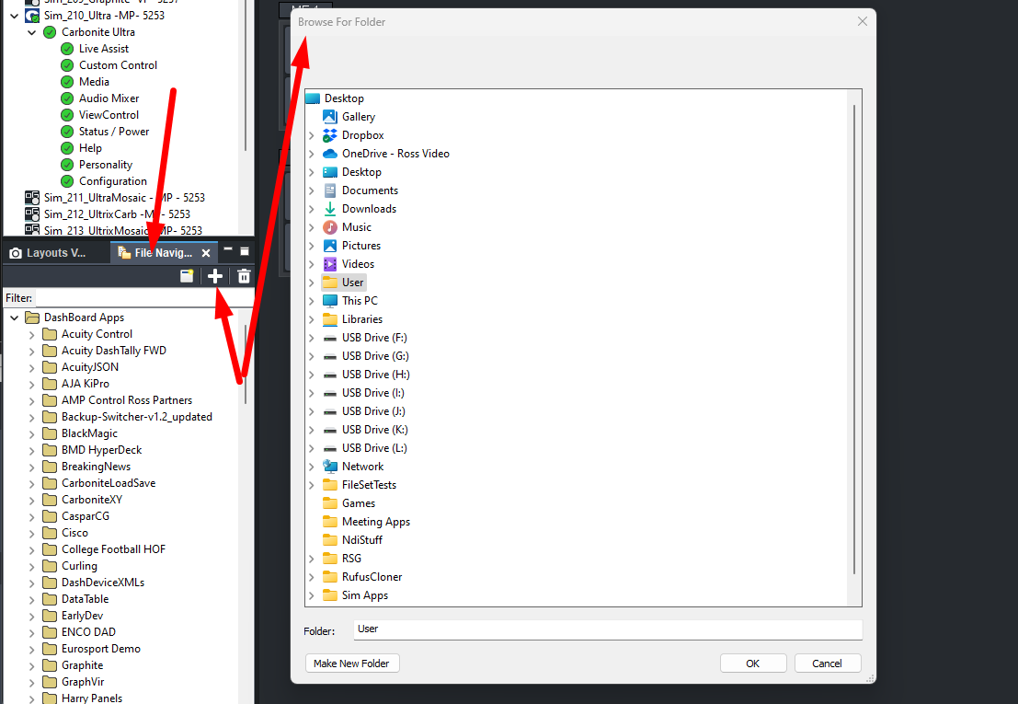Click the new folder note icon beside plus
Image resolution: width=1018 pixels, height=704 pixels.
[x=187, y=276]
